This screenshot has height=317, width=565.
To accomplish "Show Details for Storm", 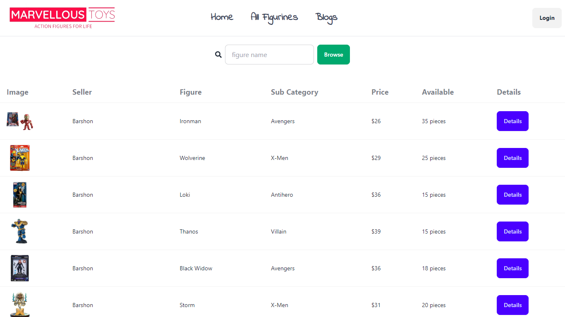I will [512, 305].
